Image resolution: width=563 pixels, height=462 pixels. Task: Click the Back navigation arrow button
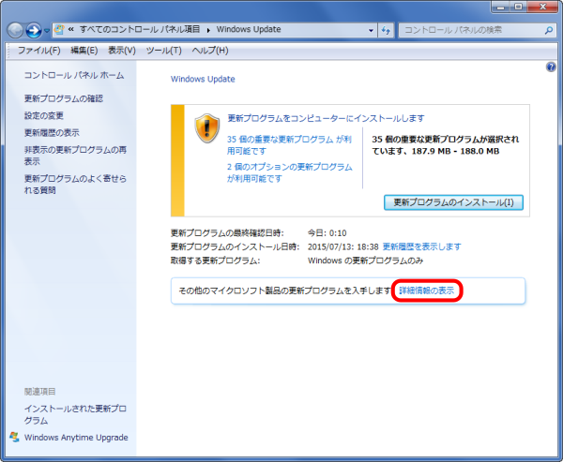tap(15, 30)
